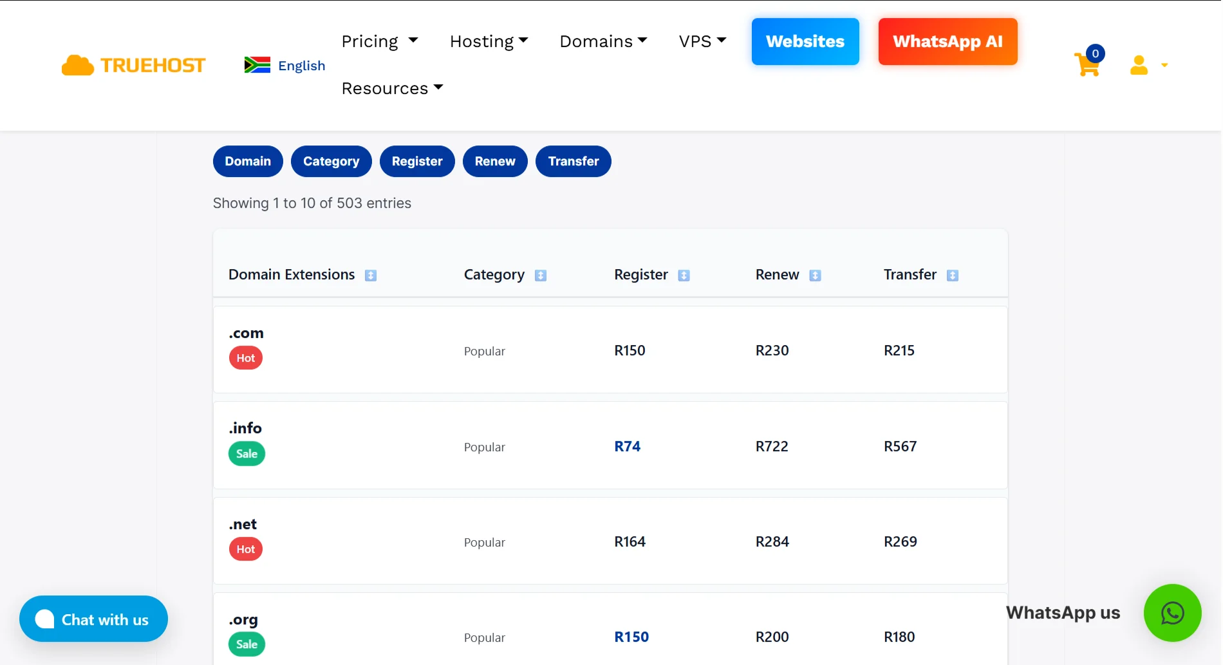Click the Sale badge under .info
Image resolution: width=1223 pixels, height=665 pixels.
tap(247, 454)
